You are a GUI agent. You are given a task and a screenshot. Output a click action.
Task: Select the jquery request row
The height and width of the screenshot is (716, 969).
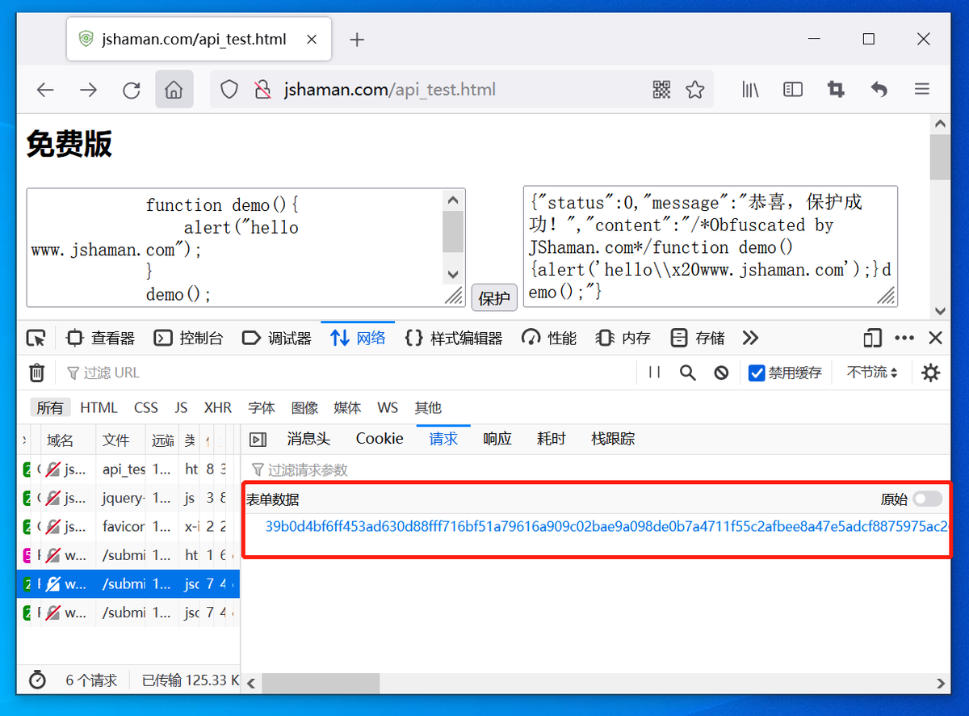(128, 498)
